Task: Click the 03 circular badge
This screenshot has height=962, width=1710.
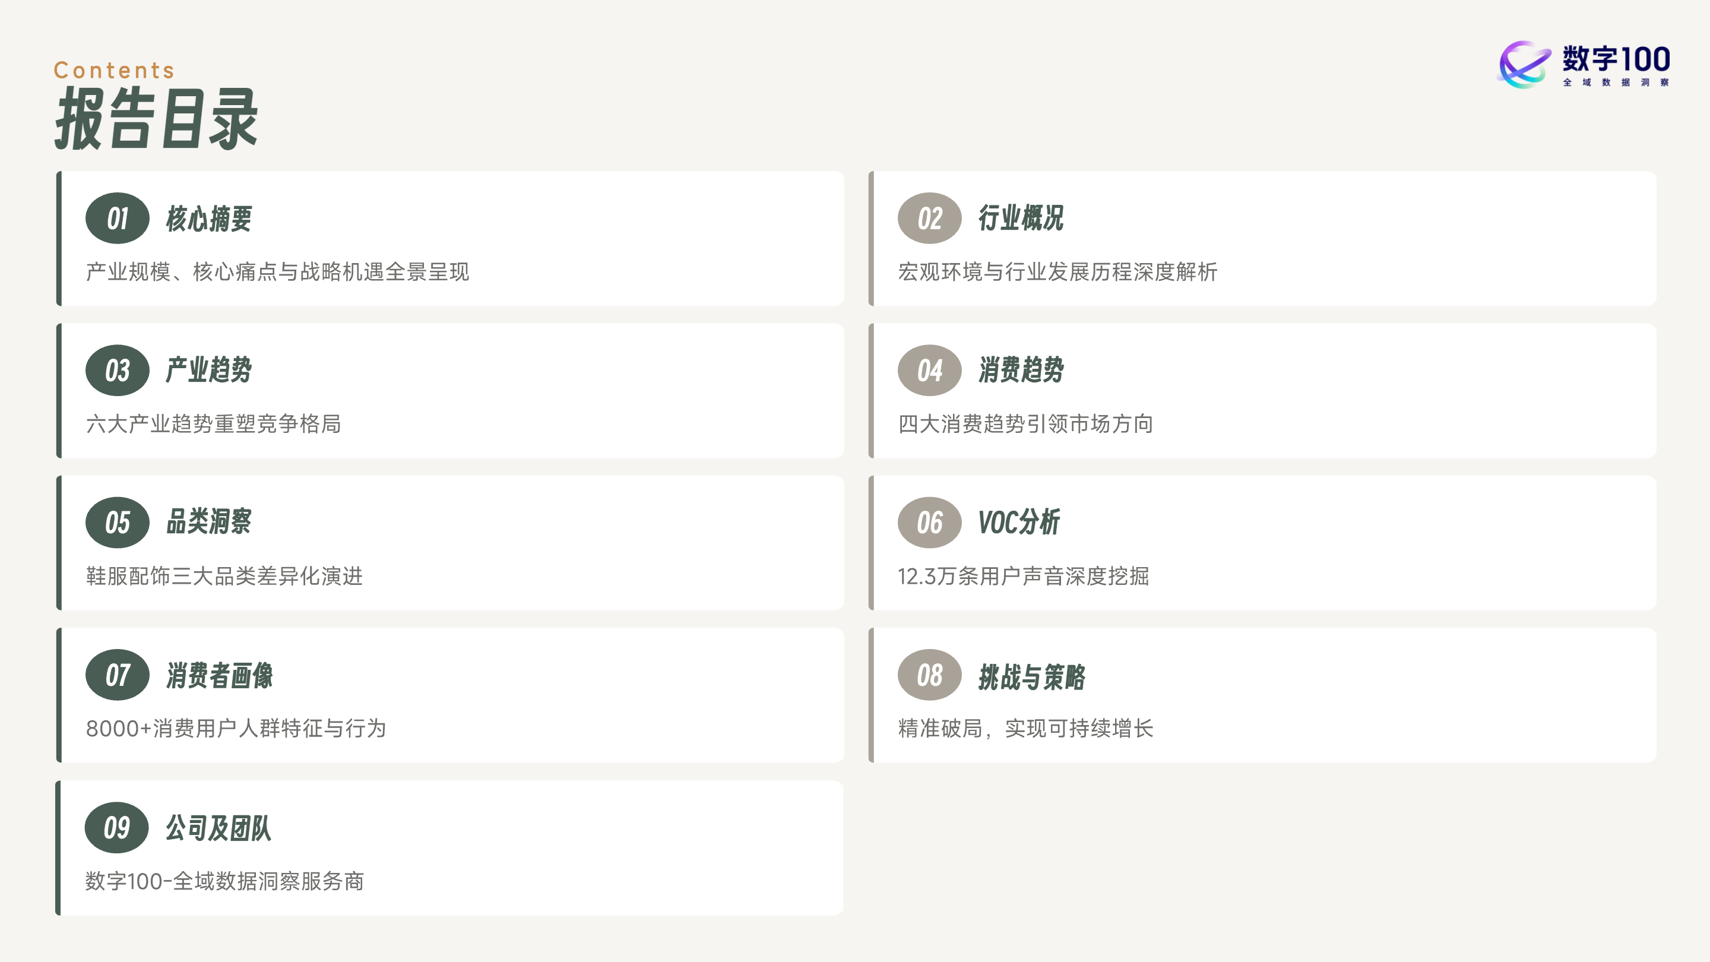Action: pyautogui.click(x=118, y=371)
